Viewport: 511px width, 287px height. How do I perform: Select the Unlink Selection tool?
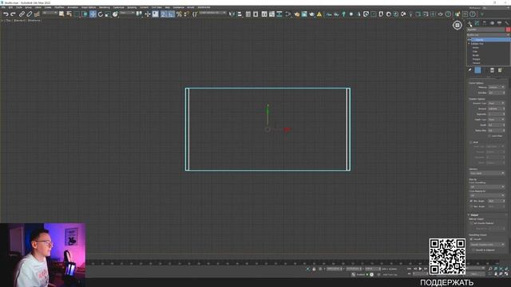pos(29,14)
